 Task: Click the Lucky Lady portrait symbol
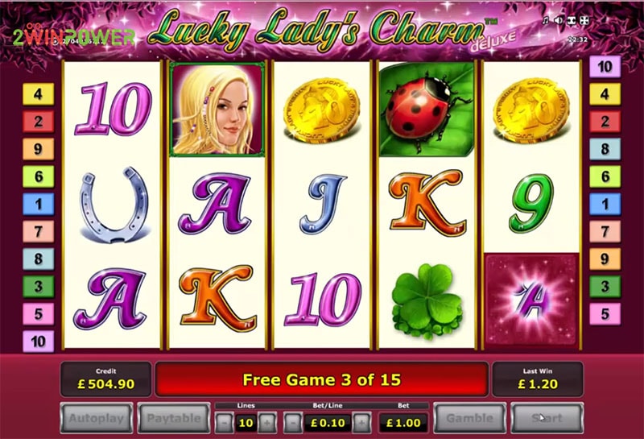pyautogui.click(x=217, y=110)
